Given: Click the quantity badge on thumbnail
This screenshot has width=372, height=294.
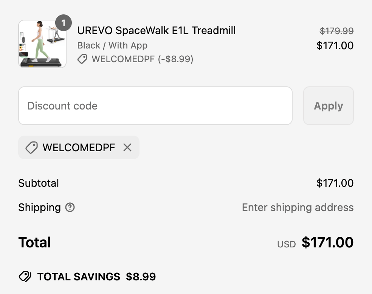Looking at the screenshot, I should (63, 23).
